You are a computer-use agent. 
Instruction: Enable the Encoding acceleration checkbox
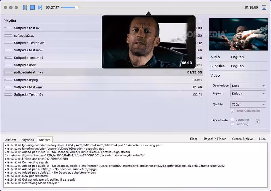(x=232, y=124)
